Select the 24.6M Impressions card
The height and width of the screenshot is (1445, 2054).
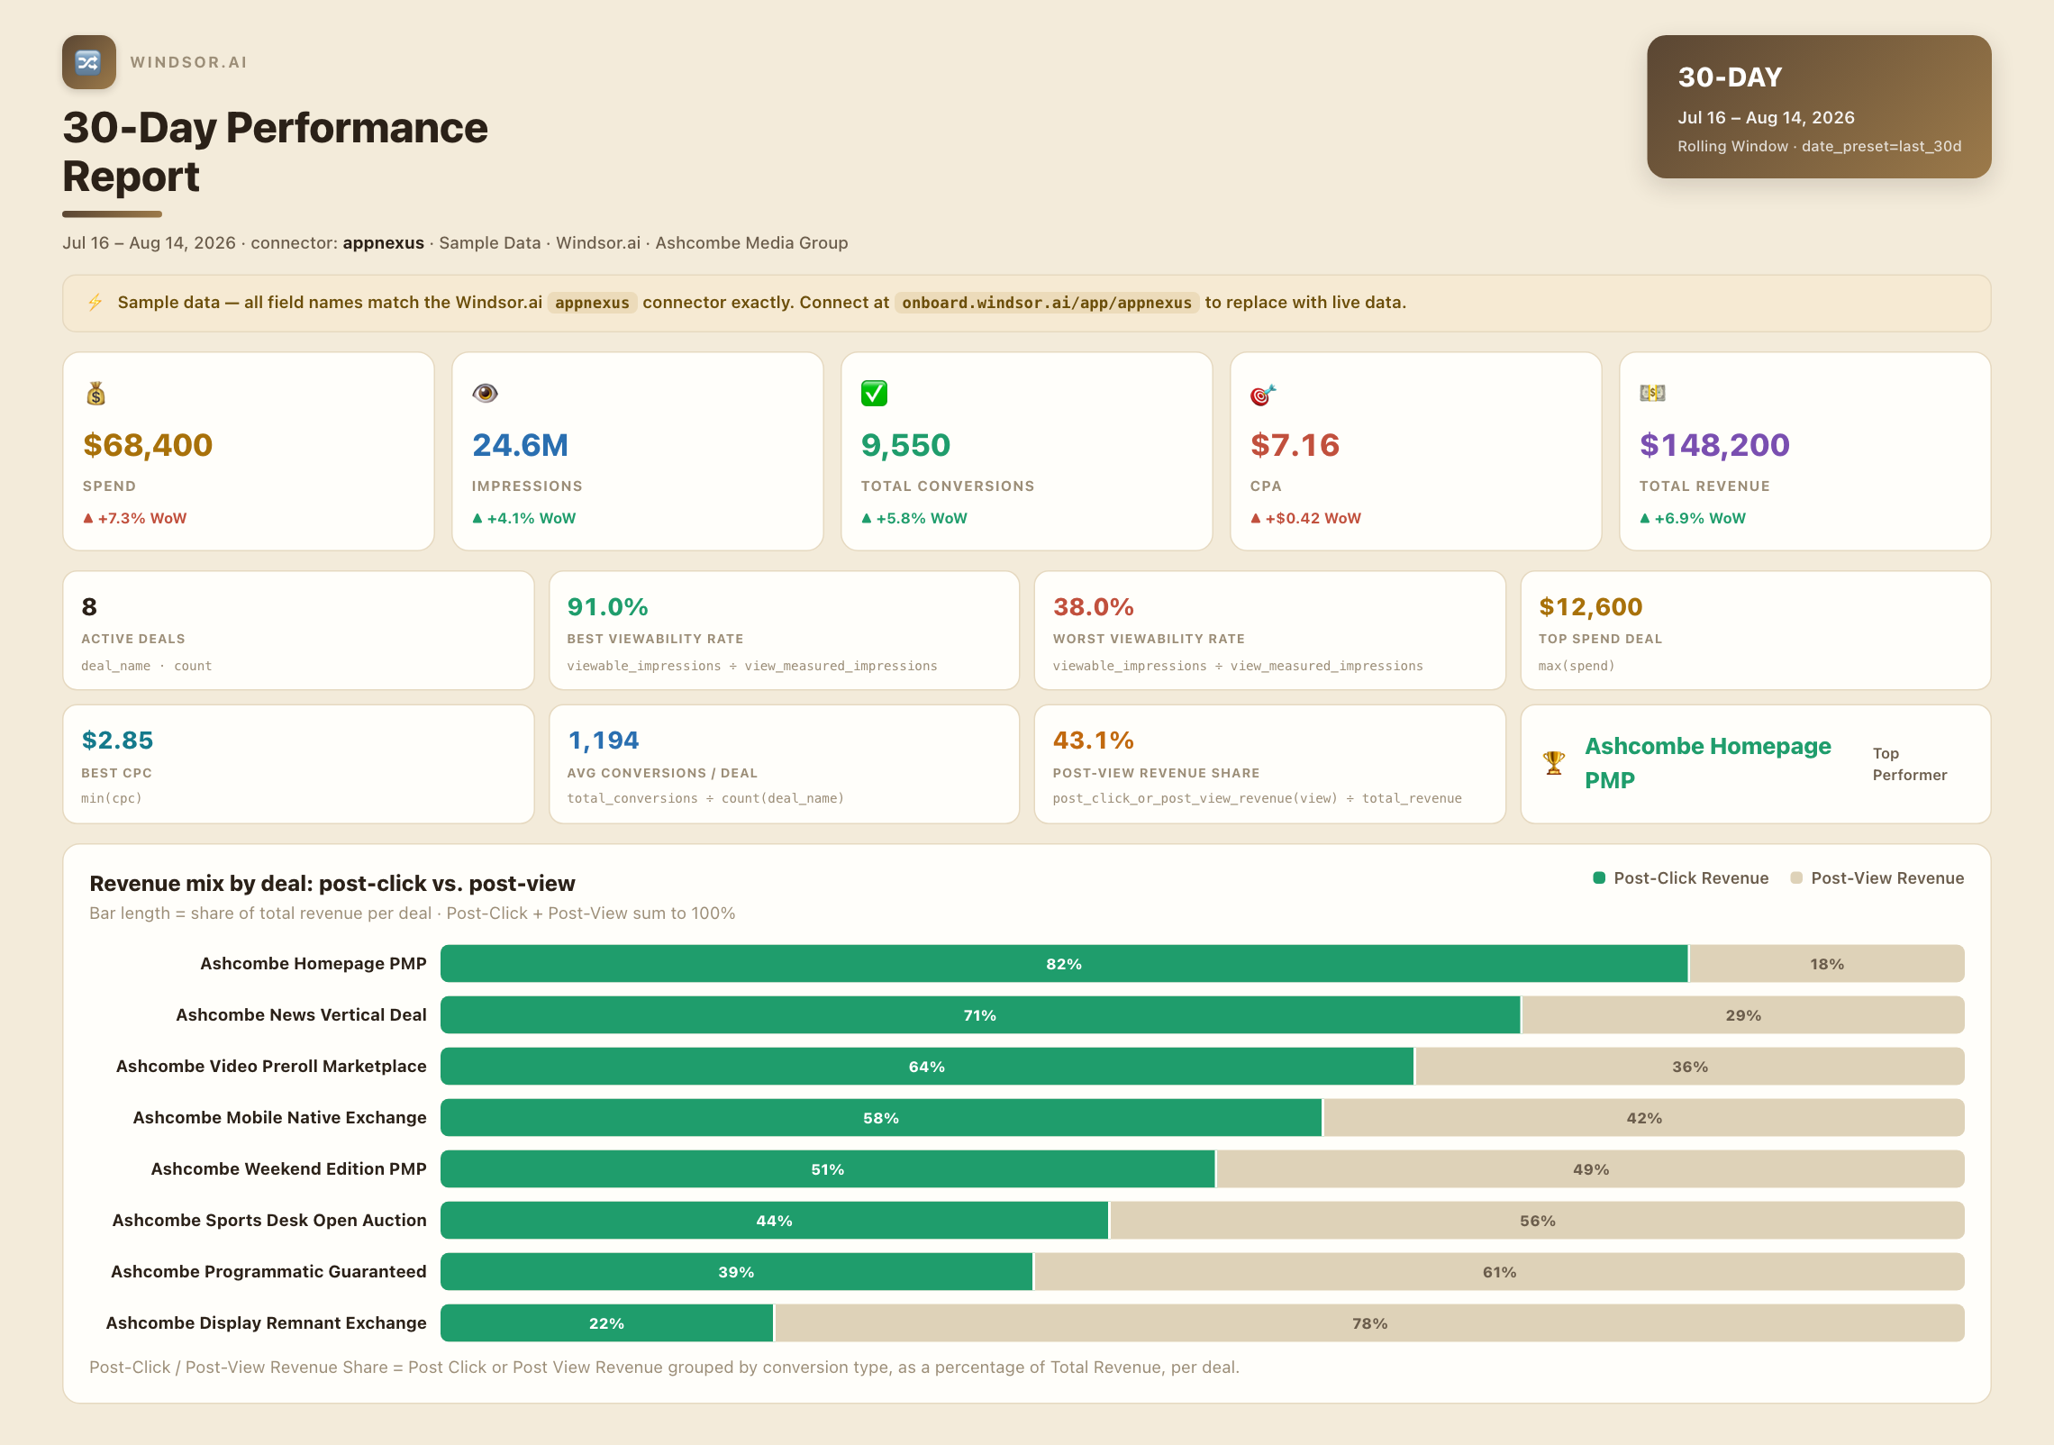click(x=638, y=451)
